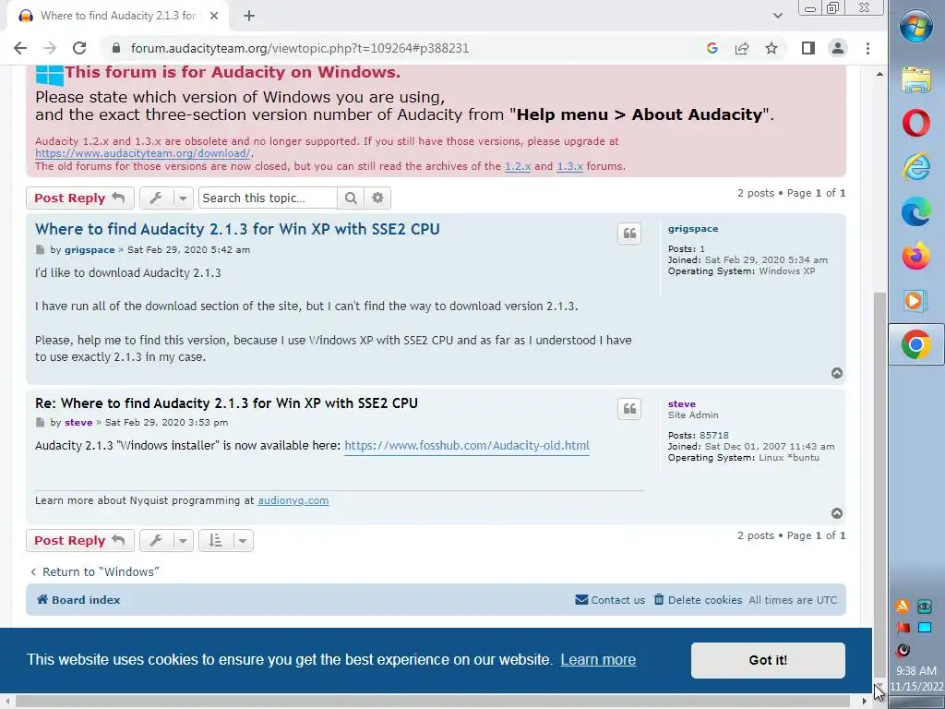Reload the current page
The image size is (945, 709).
tap(79, 48)
